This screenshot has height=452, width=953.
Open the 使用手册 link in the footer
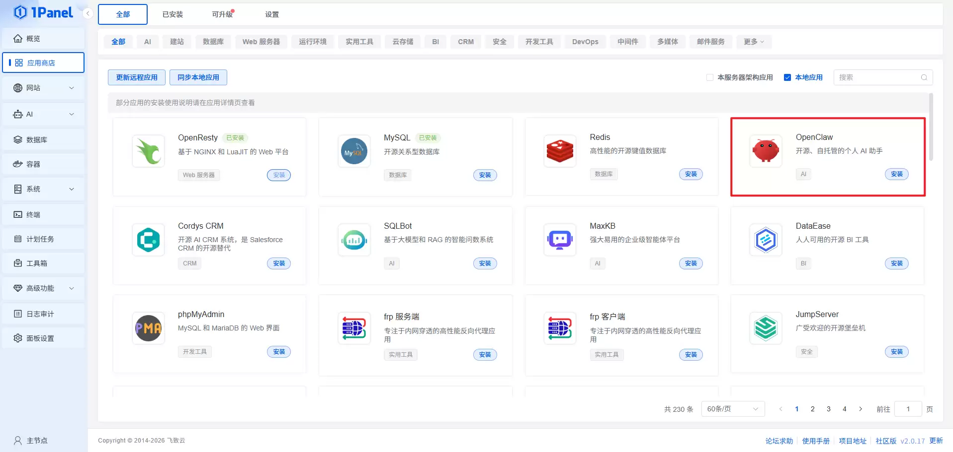[x=815, y=440]
